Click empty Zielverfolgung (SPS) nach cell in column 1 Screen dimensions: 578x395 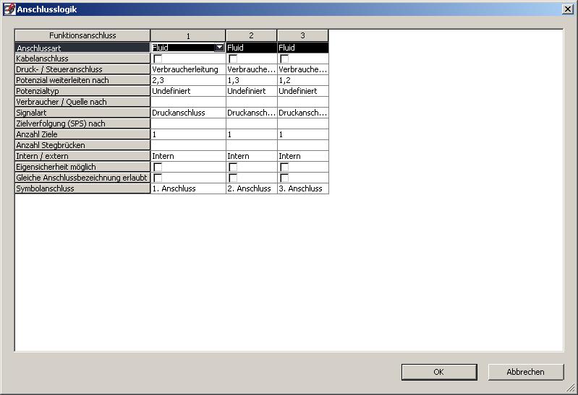pyautogui.click(x=188, y=123)
